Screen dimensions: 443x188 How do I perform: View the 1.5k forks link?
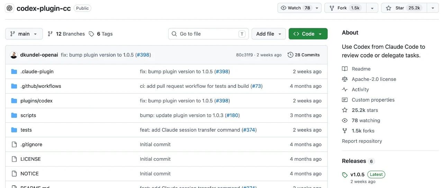(363, 131)
